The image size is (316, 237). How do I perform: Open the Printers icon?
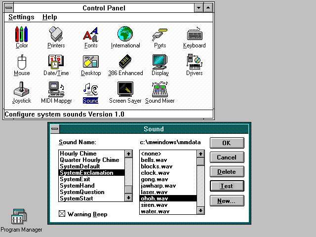(56, 35)
